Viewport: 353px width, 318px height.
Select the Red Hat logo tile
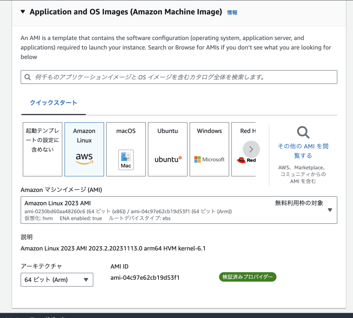click(x=244, y=149)
